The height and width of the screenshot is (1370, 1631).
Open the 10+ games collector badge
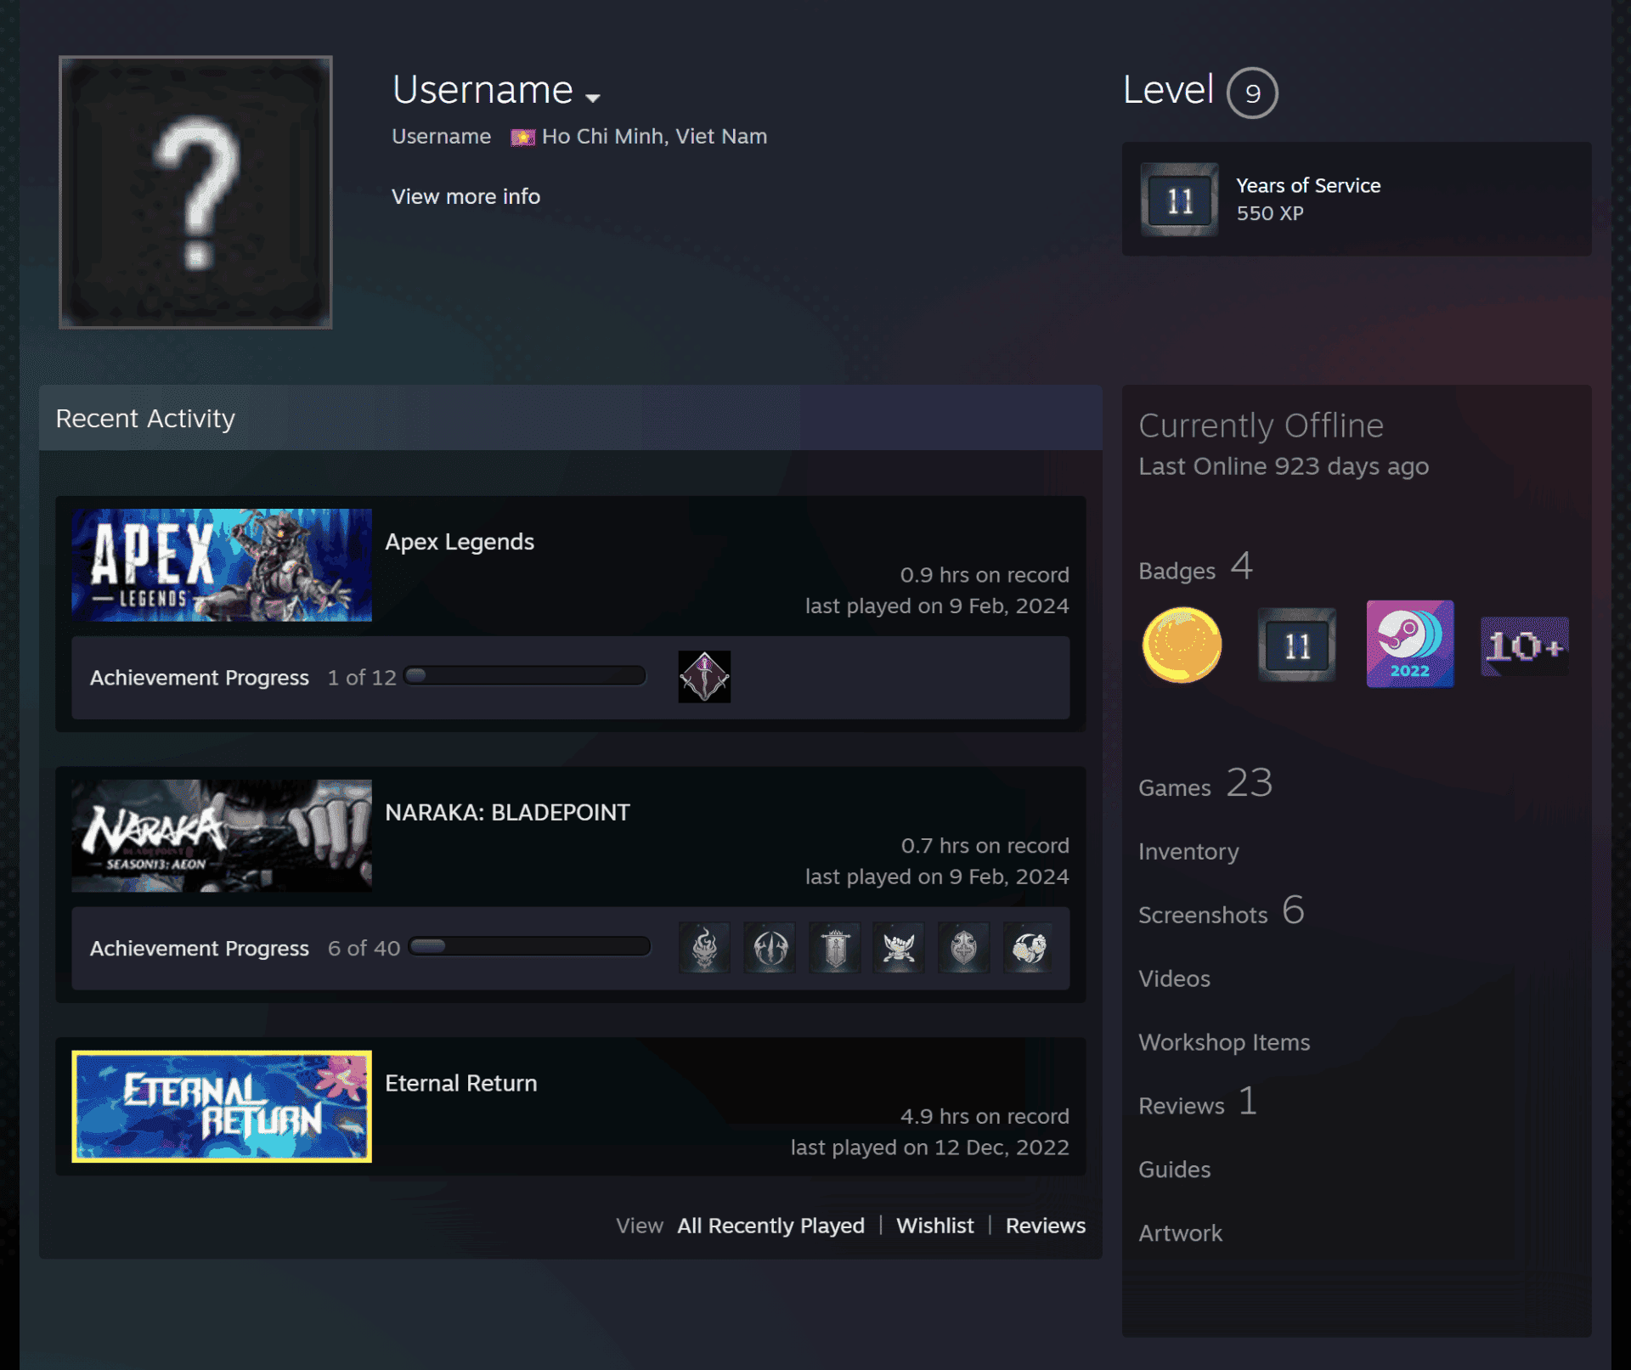(1525, 646)
